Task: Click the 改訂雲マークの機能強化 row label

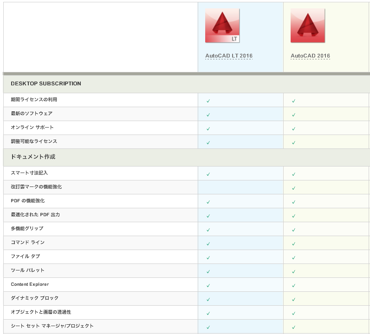Action: tap(36, 186)
